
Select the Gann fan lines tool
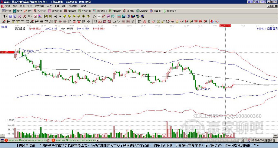(x=100, y=22)
